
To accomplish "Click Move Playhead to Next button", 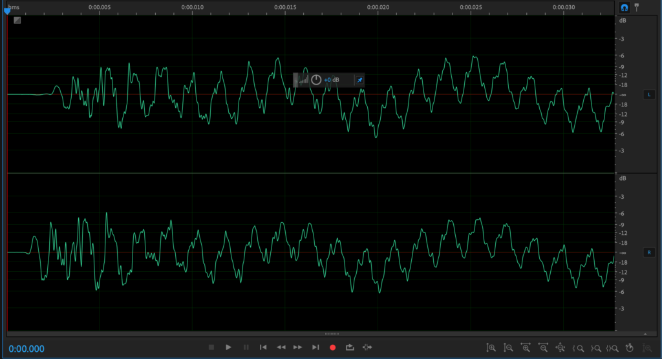I will tap(315, 347).
